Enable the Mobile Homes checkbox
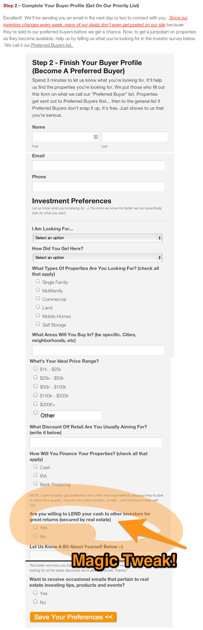This screenshot has width=203, height=630. (x=38, y=315)
